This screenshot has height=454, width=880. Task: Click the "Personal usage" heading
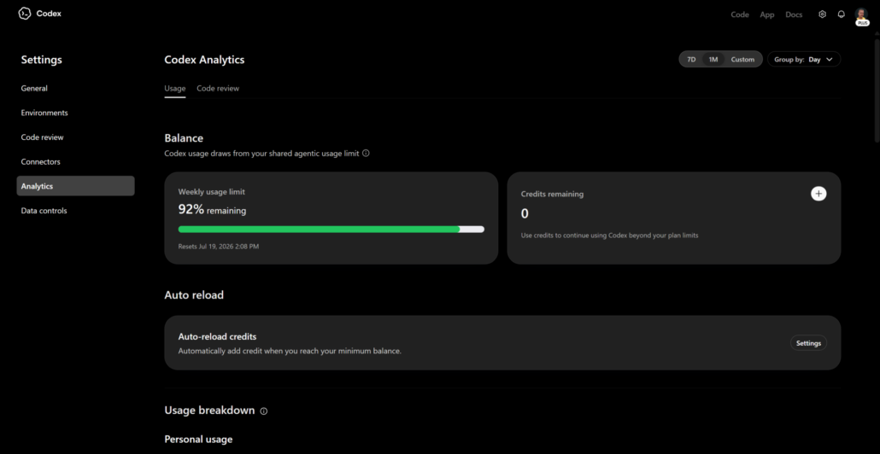(198, 439)
